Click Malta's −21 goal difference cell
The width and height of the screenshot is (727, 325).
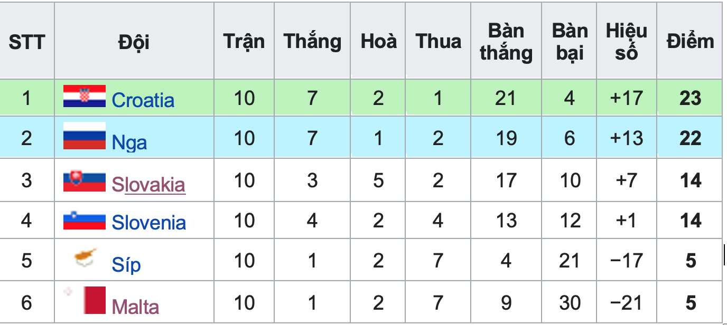[x=626, y=302]
